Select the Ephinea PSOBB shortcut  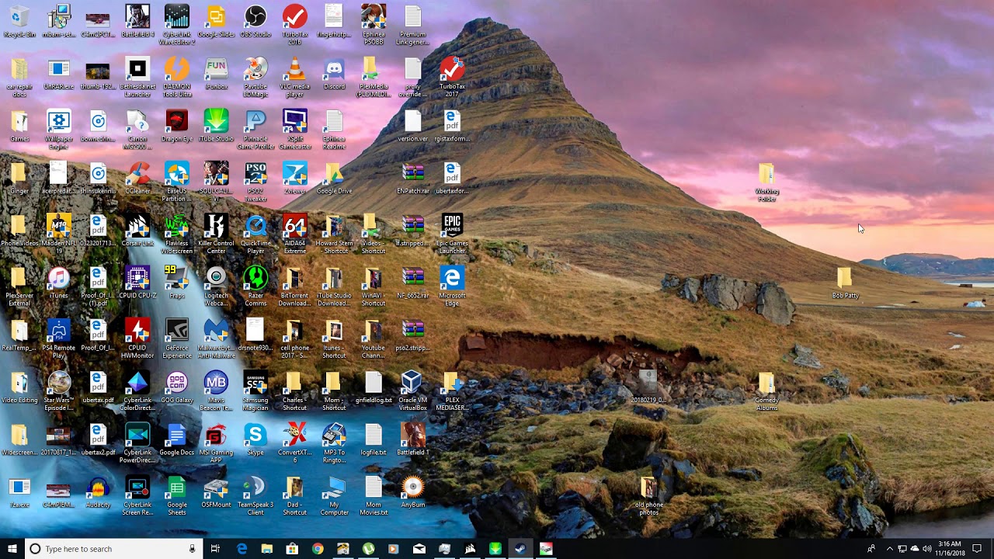point(374,25)
